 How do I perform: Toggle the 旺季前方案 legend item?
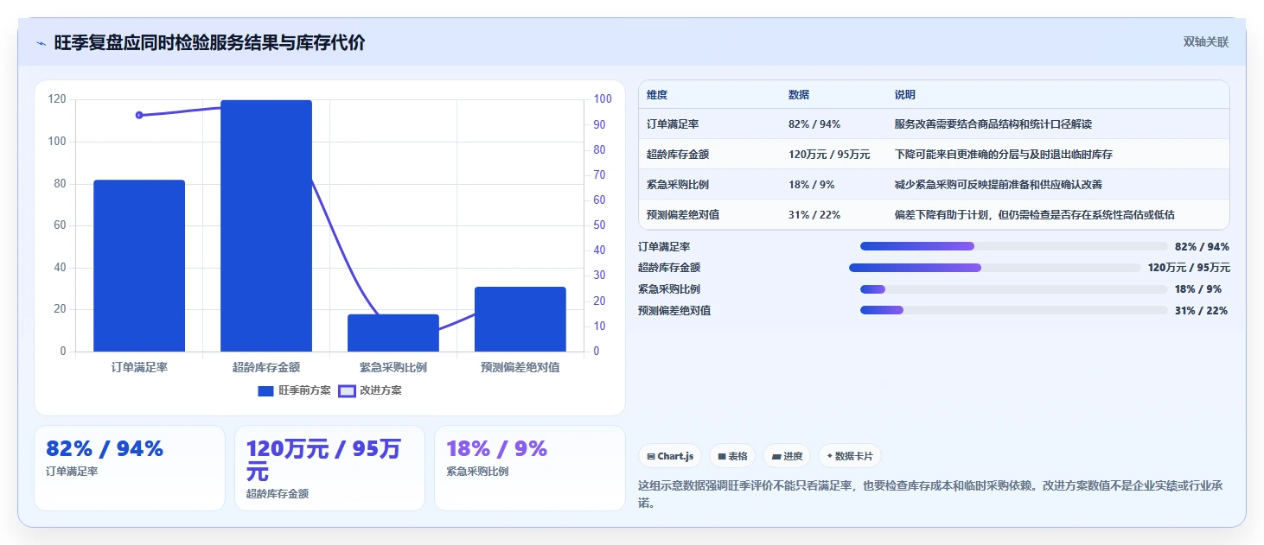[x=294, y=390]
